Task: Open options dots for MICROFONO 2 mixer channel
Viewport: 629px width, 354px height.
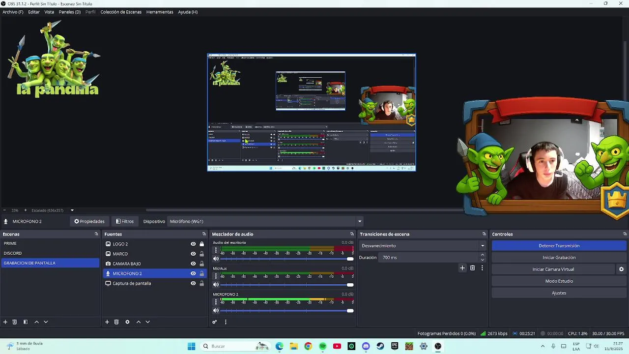Action: (216, 302)
